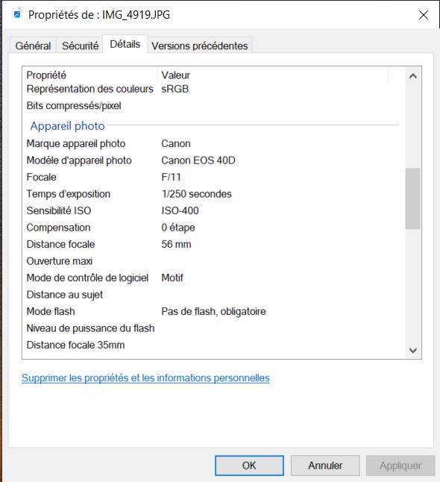
Task: Open the Sécurité tab
Action: 81,46
